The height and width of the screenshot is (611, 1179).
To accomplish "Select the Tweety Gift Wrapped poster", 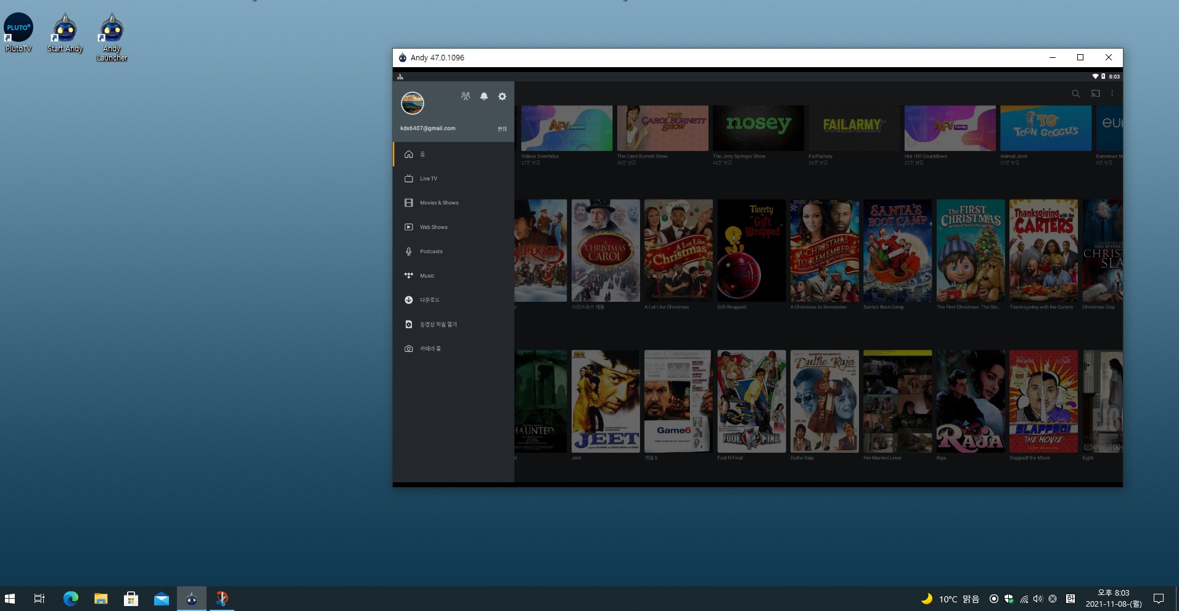I will 752,250.
